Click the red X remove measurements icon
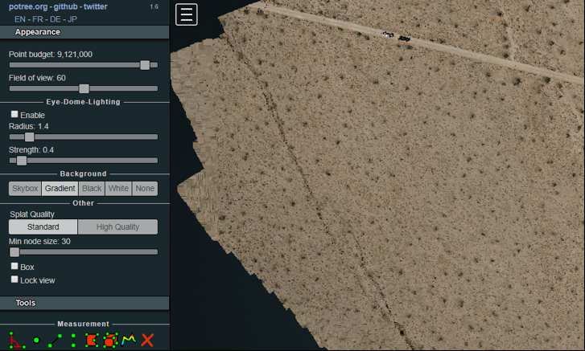This screenshot has height=351, width=585. 147,341
